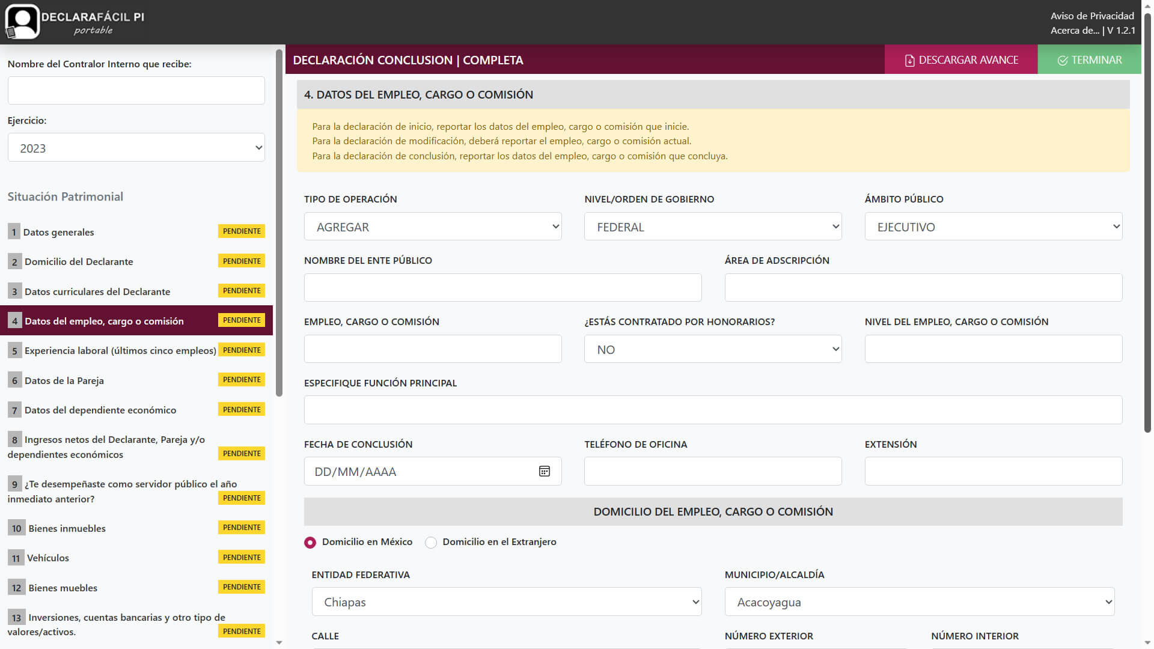Open the Tipo de Operación dropdown

pyautogui.click(x=433, y=227)
